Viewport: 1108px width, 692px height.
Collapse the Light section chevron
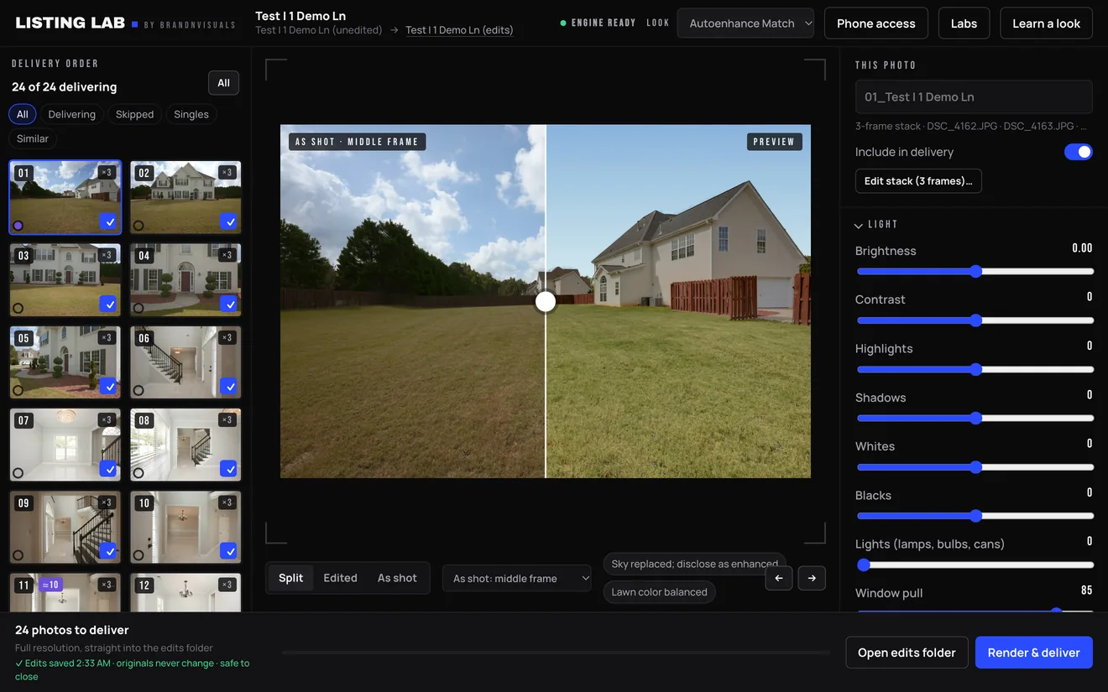(859, 225)
